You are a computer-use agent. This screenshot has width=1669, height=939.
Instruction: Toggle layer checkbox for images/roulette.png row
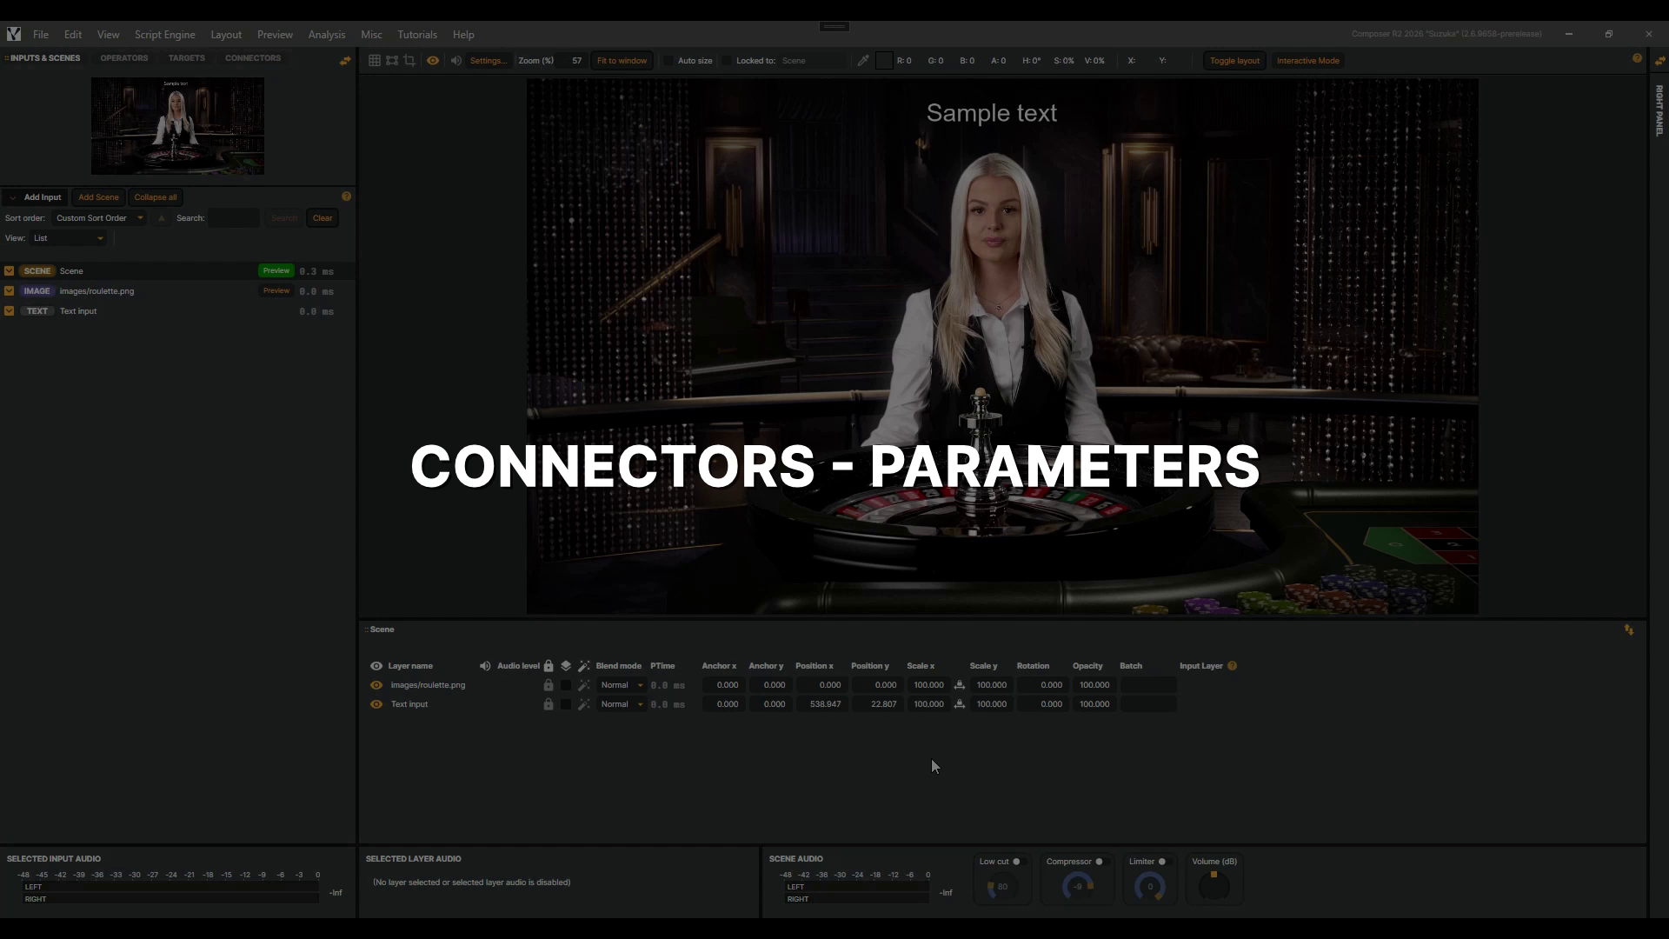(x=566, y=685)
